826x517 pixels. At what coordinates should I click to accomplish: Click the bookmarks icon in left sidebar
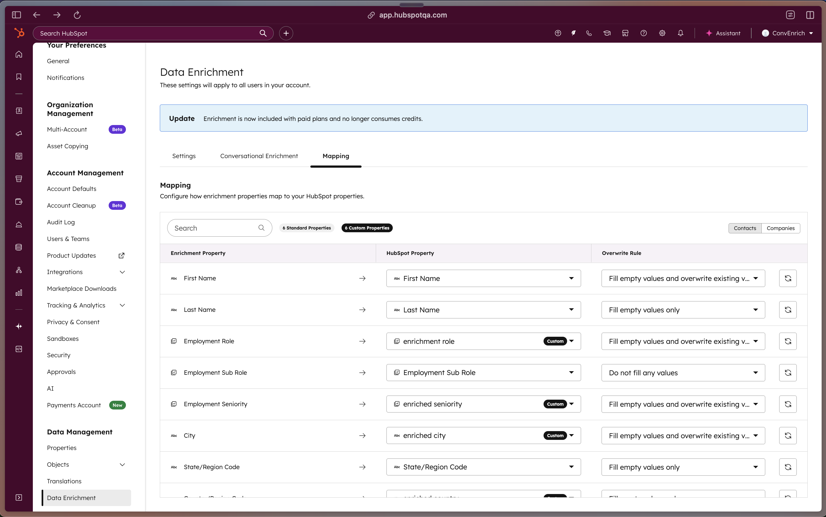pos(19,77)
